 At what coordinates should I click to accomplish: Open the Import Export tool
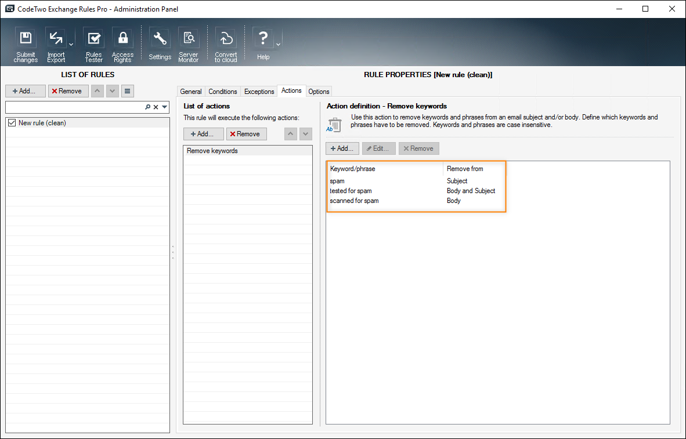click(x=56, y=45)
